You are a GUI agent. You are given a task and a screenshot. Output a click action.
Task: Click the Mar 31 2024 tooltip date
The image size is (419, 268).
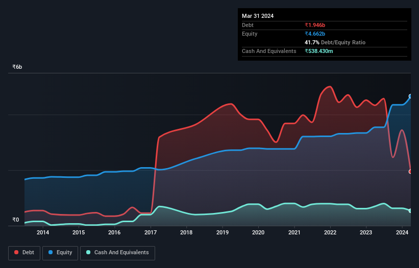[258, 16]
